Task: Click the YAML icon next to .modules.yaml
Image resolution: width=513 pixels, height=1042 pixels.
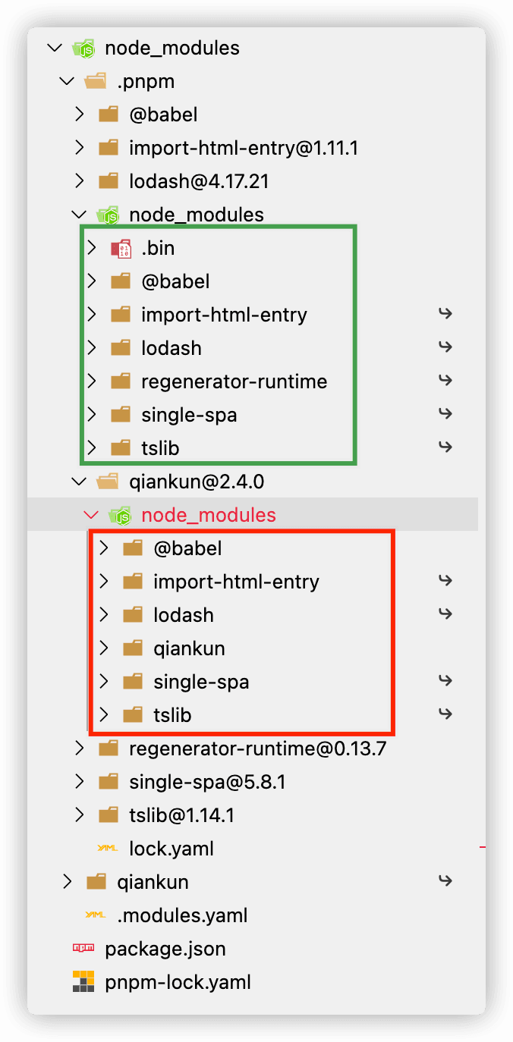Action: (96, 915)
